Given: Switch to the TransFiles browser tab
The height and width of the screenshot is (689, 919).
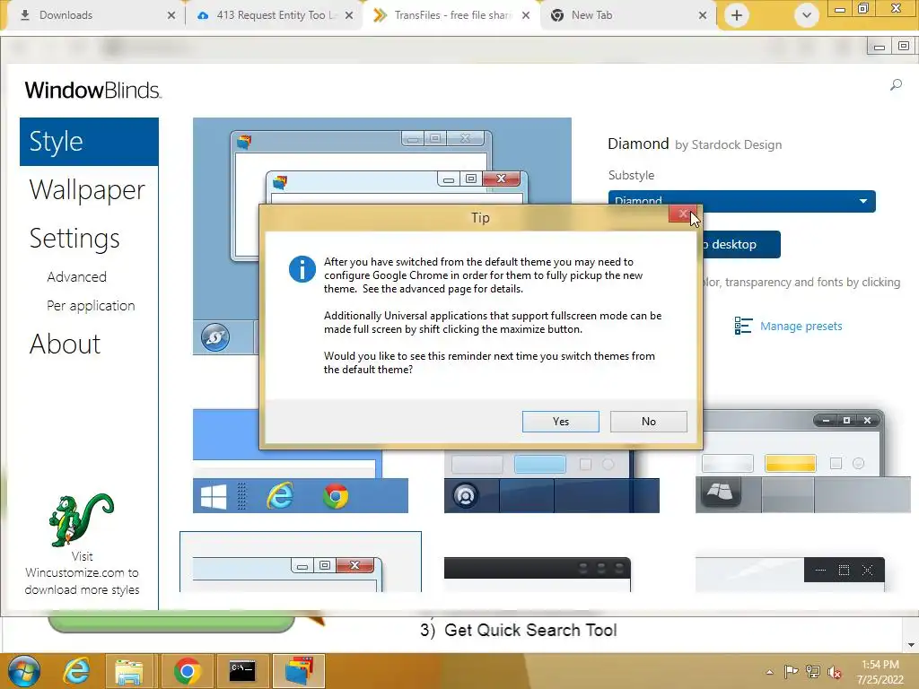Looking at the screenshot, I should pyautogui.click(x=452, y=15).
